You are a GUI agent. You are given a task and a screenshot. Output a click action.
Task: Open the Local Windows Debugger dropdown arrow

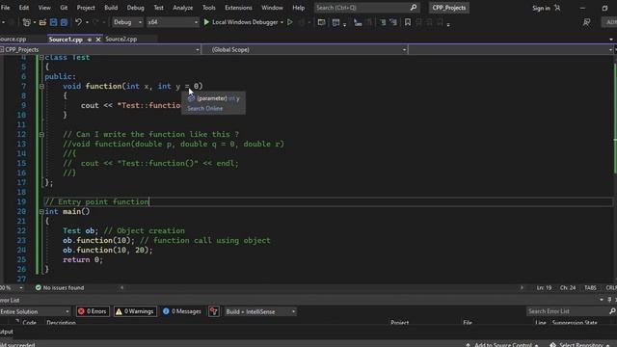tap(282, 22)
